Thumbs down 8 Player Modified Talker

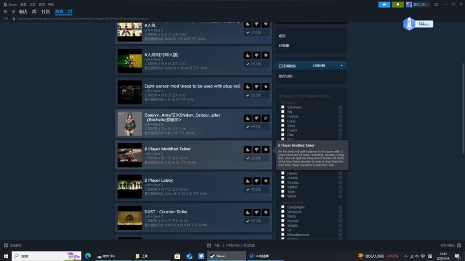tap(256, 150)
